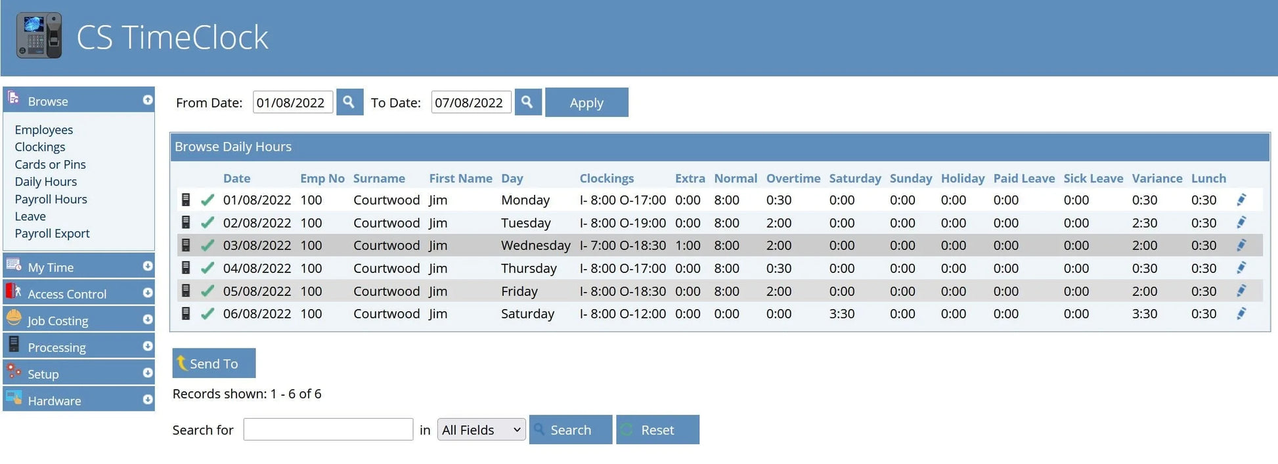Expand the Access Control sidebar section
Image resolution: width=1278 pixels, height=464 pixels.
click(148, 293)
